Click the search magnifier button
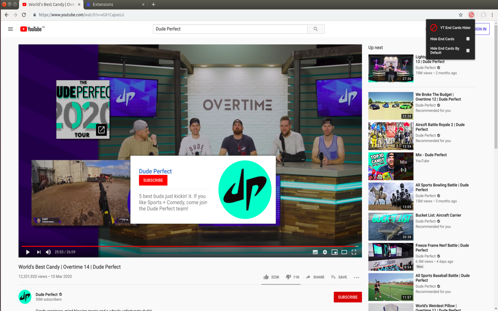 (316, 29)
